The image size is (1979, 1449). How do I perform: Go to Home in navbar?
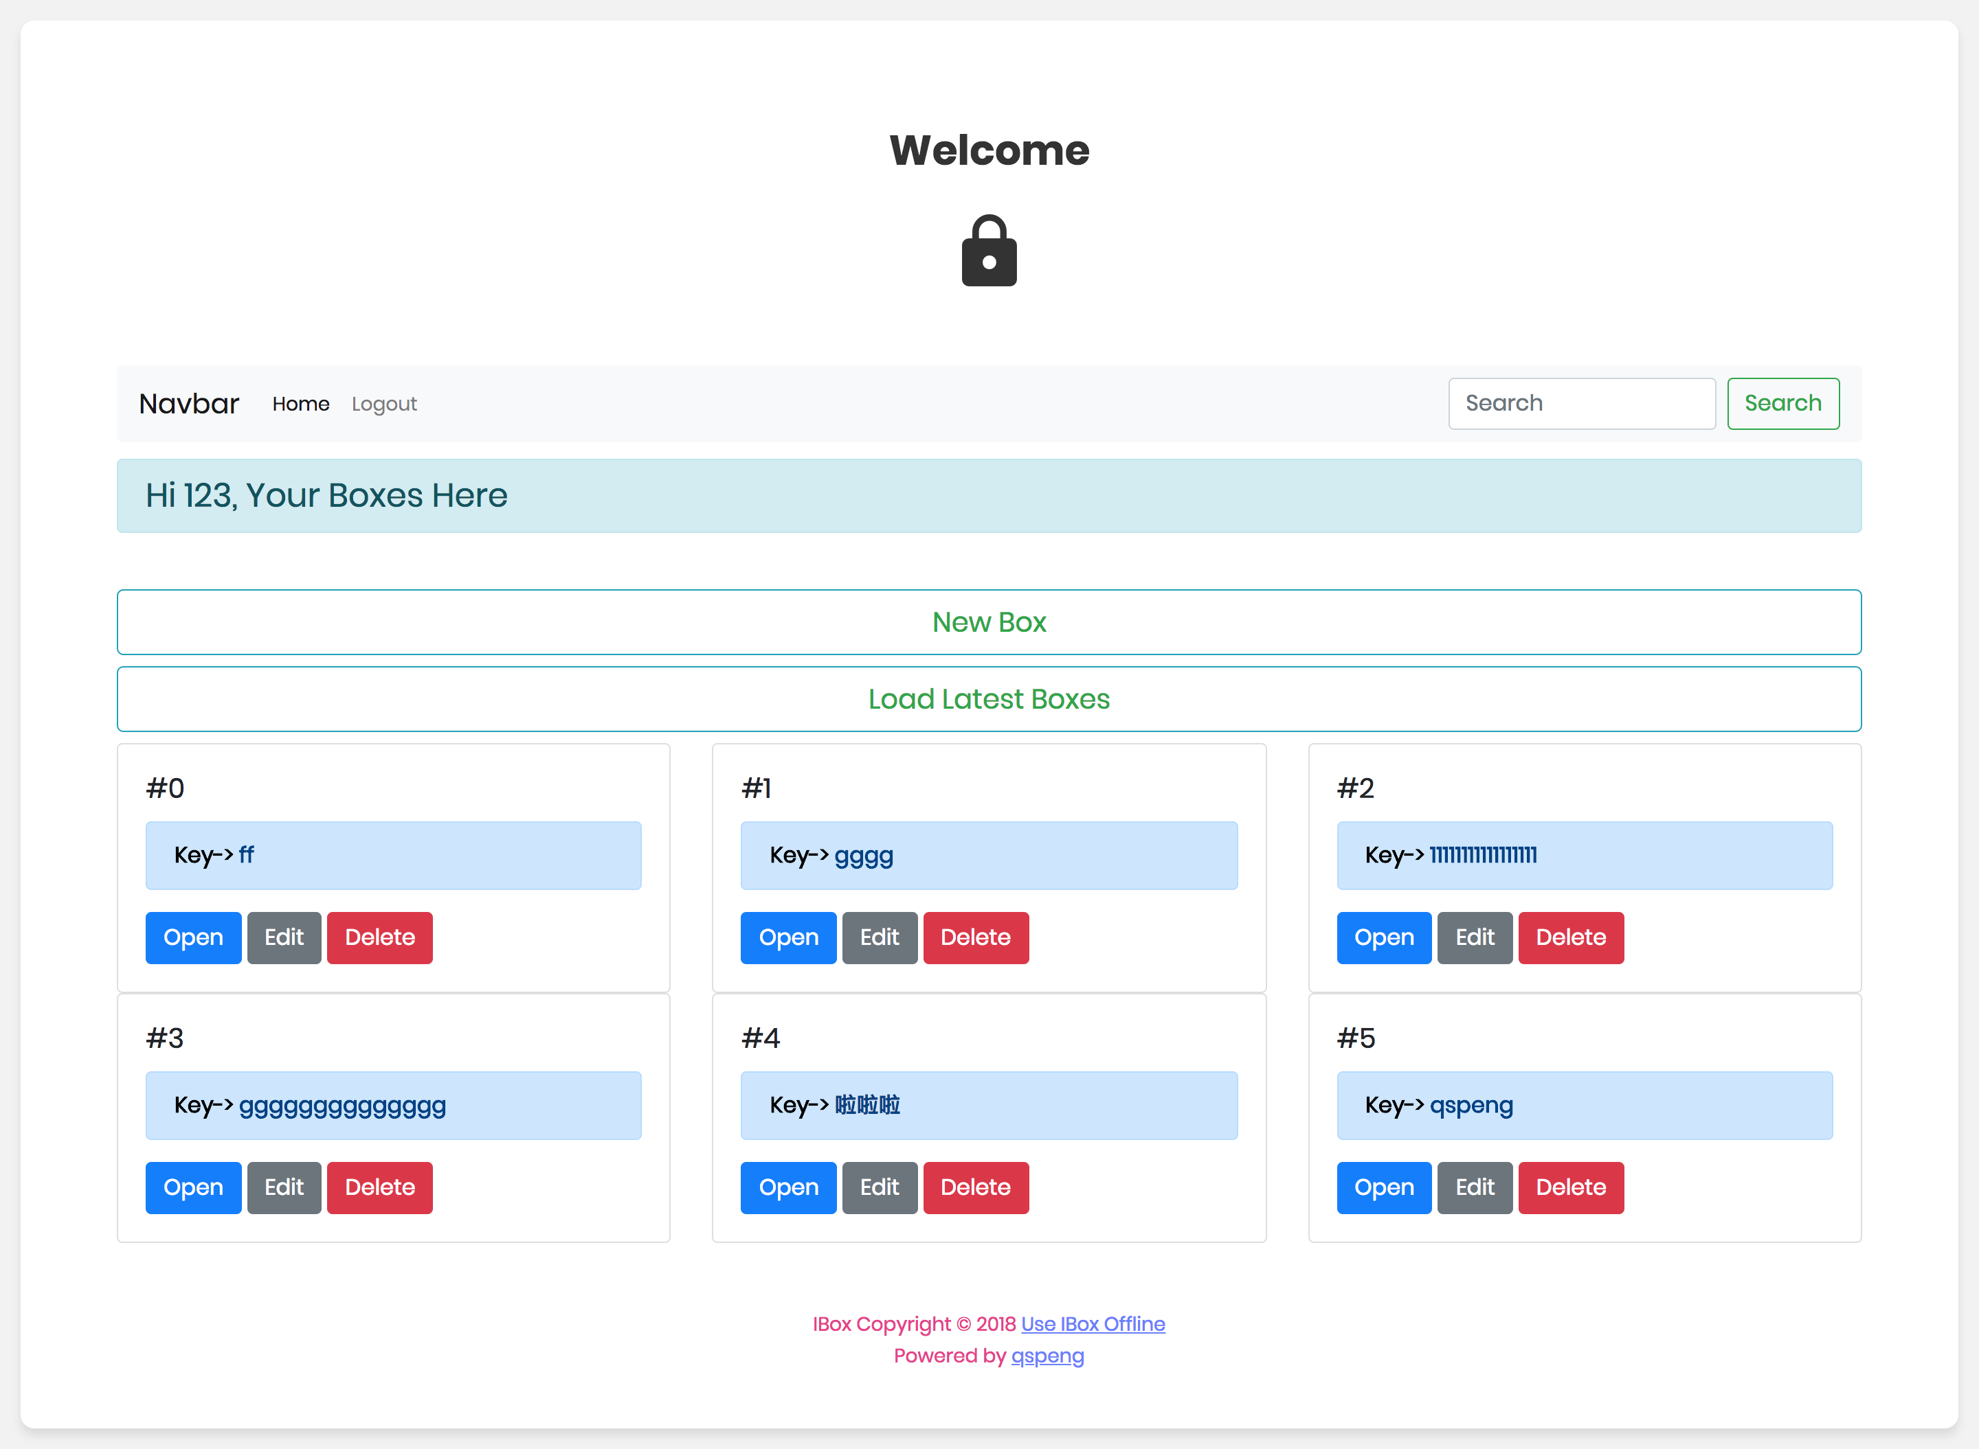(300, 404)
